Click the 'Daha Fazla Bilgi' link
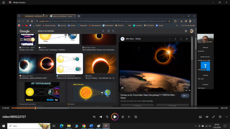The width and height of the screenshot is (230, 129). pyautogui.click(x=147, y=101)
